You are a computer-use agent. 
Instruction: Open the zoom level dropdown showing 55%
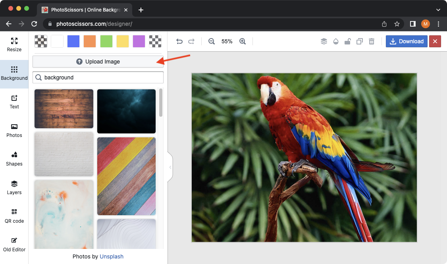point(227,41)
